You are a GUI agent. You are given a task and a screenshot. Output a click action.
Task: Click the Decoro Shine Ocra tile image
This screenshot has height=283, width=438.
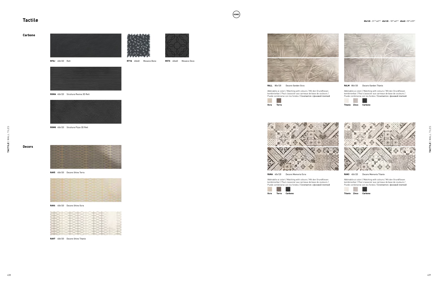coord(86,190)
